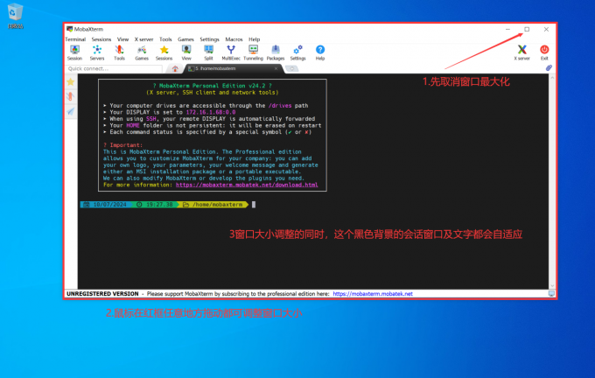Click the red Exit power icon
The image size is (595, 378).
[544, 52]
